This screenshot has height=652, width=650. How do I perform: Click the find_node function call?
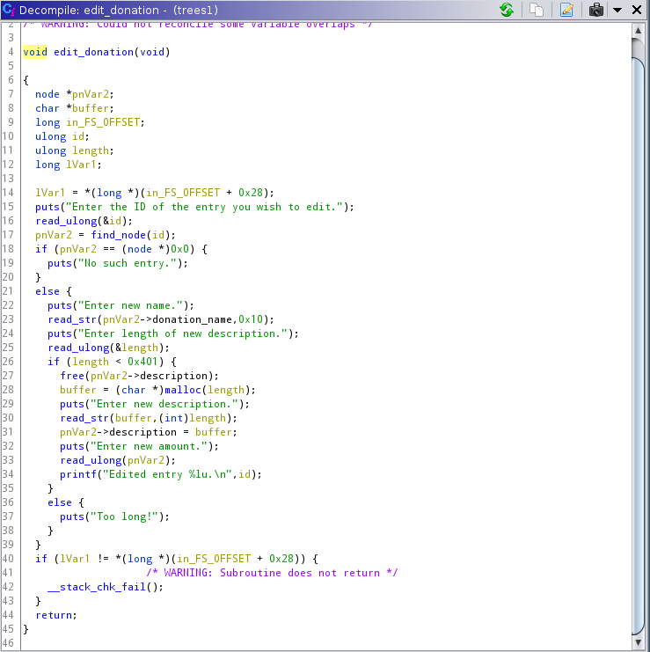pyautogui.click(x=118, y=235)
